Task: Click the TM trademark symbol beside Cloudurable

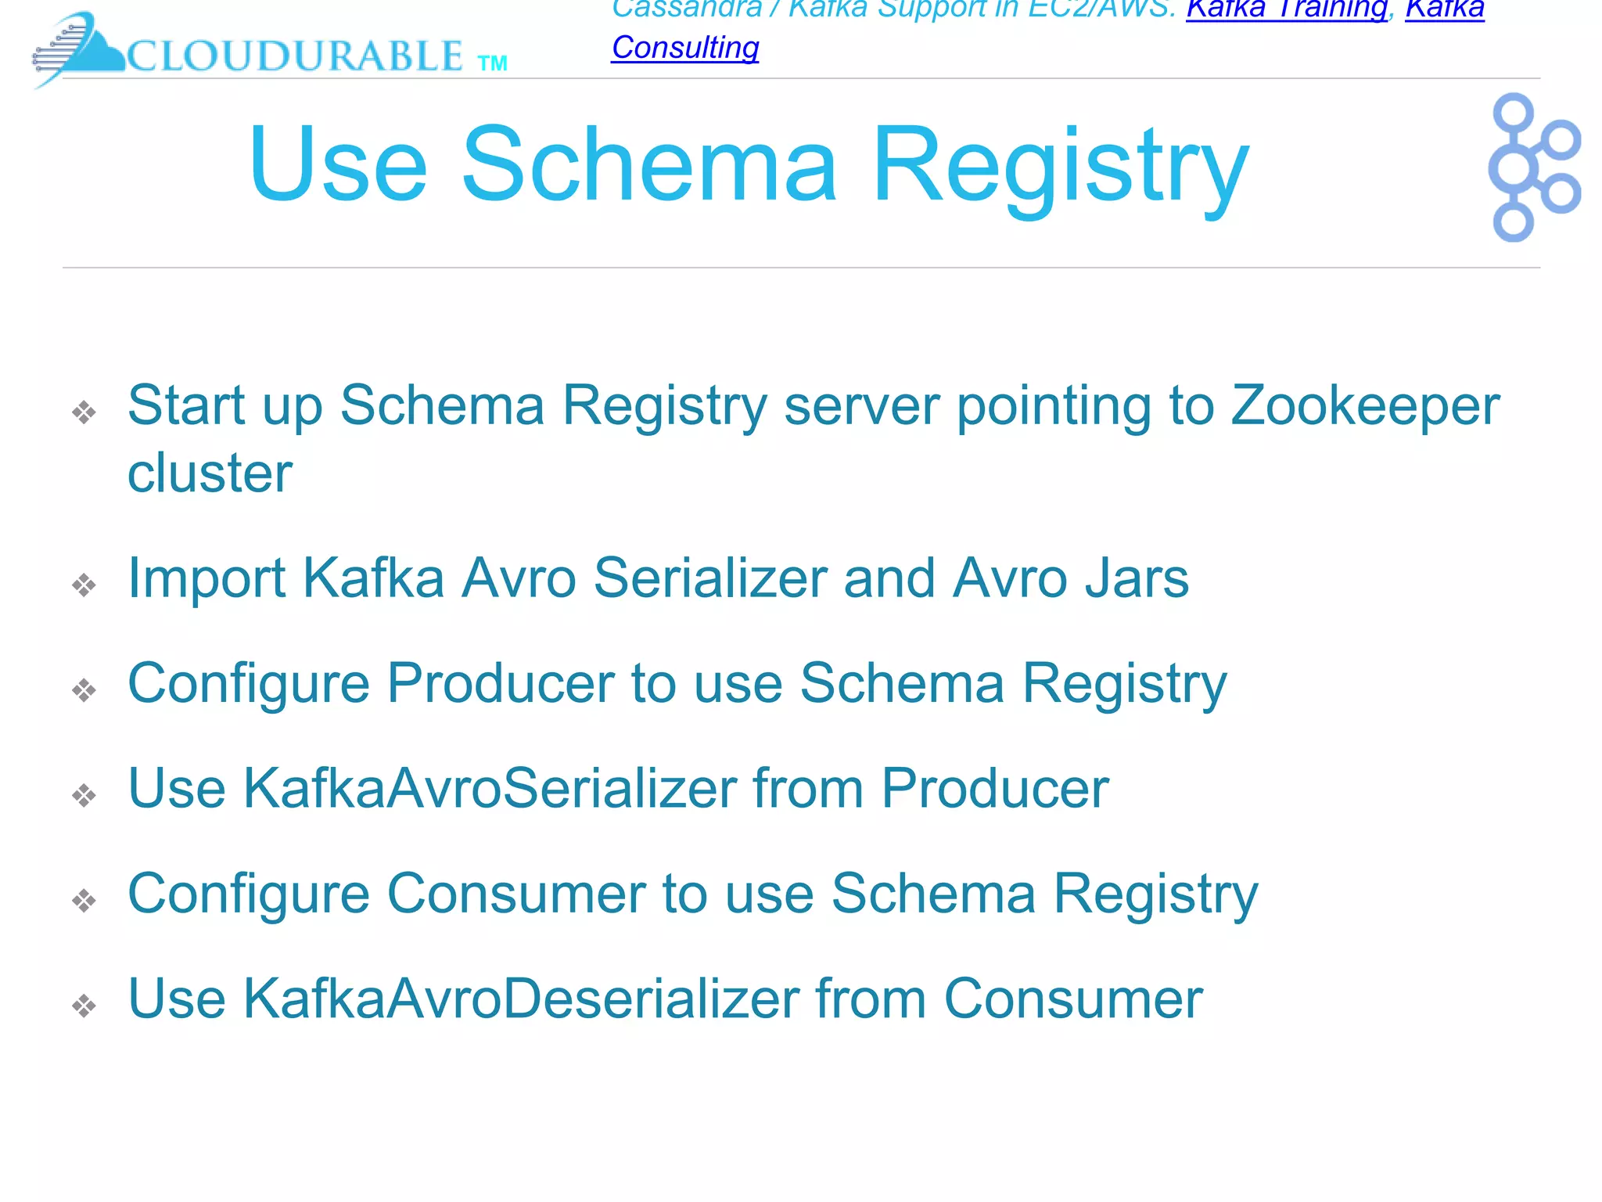Action: tap(493, 63)
